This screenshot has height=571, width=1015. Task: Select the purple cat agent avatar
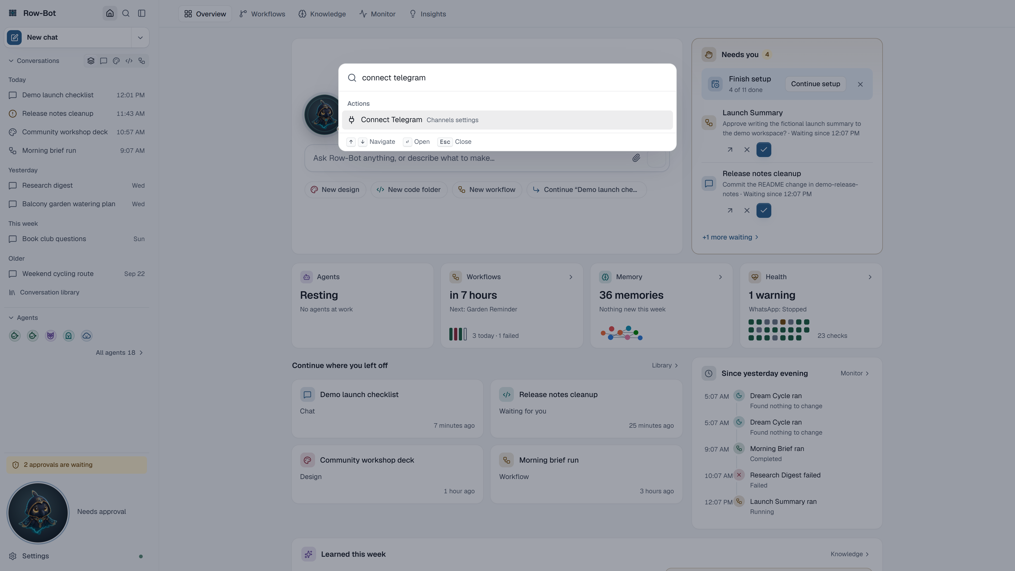tap(50, 336)
